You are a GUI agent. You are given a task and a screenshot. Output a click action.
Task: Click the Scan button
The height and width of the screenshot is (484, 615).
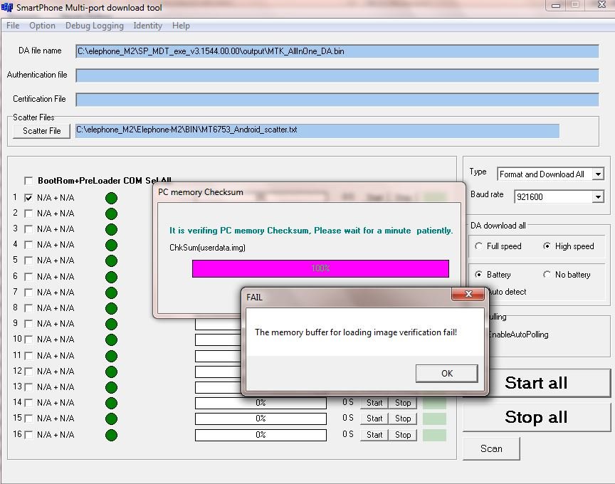pos(491,448)
